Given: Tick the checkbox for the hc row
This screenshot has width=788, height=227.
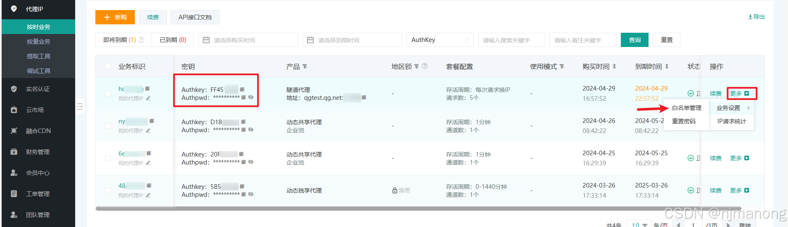Looking at the screenshot, I should tap(108, 93).
